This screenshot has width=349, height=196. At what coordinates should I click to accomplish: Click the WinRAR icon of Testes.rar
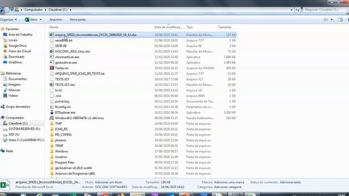click(x=52, y=68)
